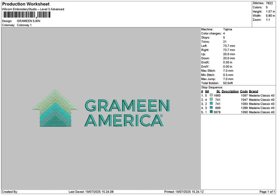Screen dimensions: 277x195
Task: Click the Brand column header
Action: pyautogui.click(x=253, y=92)
